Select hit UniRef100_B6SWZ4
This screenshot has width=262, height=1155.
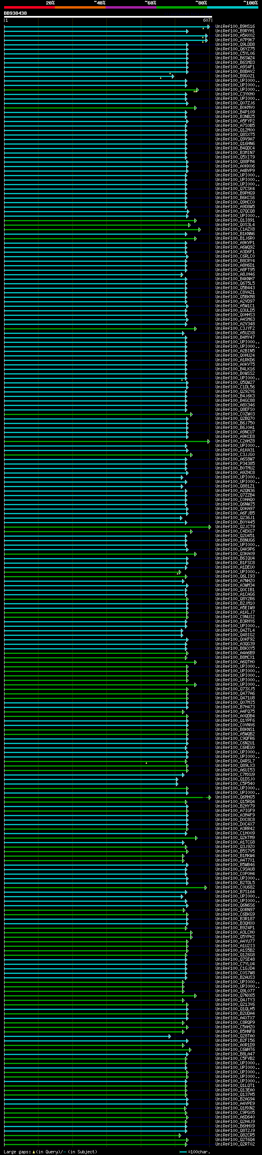click(235, 58)
